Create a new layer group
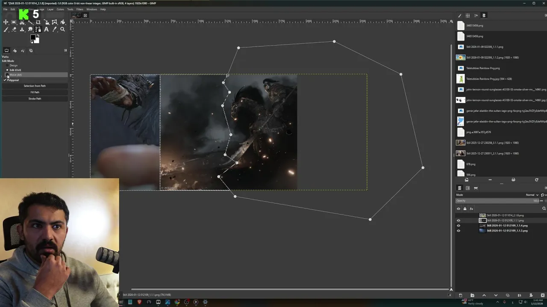The height and width of the screenshot is (307, 547). pyautogui.click(x=472, y=295)
